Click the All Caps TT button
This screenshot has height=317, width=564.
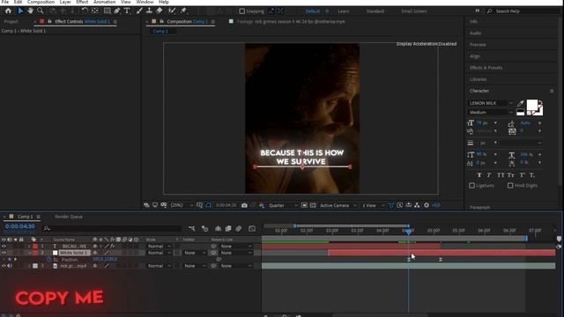click(x=501, y=175)
